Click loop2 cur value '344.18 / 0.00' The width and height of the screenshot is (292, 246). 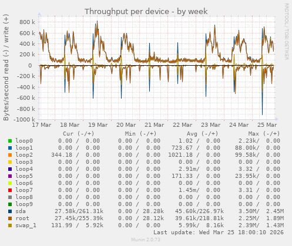pos(76,155)
